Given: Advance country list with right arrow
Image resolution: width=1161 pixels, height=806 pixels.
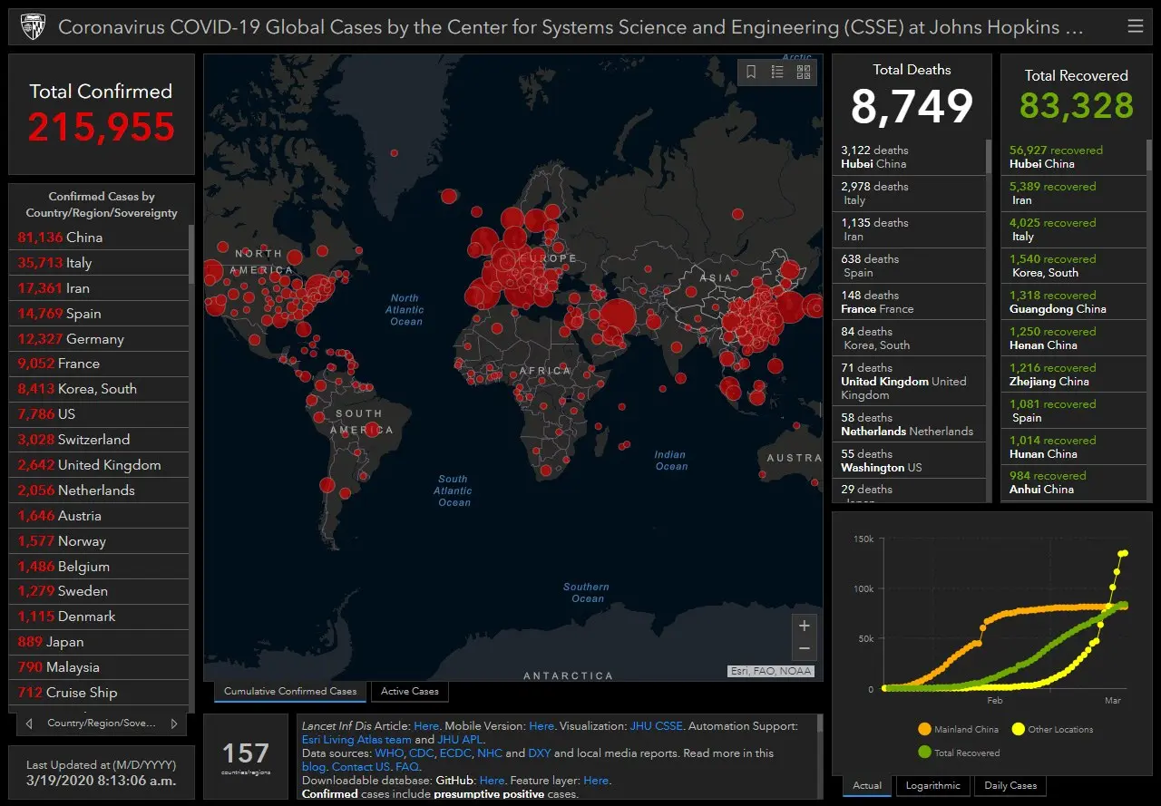Looking at the screenshot, I should click(174, 723).
